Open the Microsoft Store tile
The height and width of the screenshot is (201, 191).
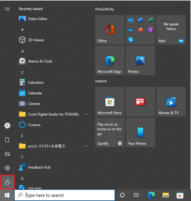pyautogui.click(x=110, y=102)
